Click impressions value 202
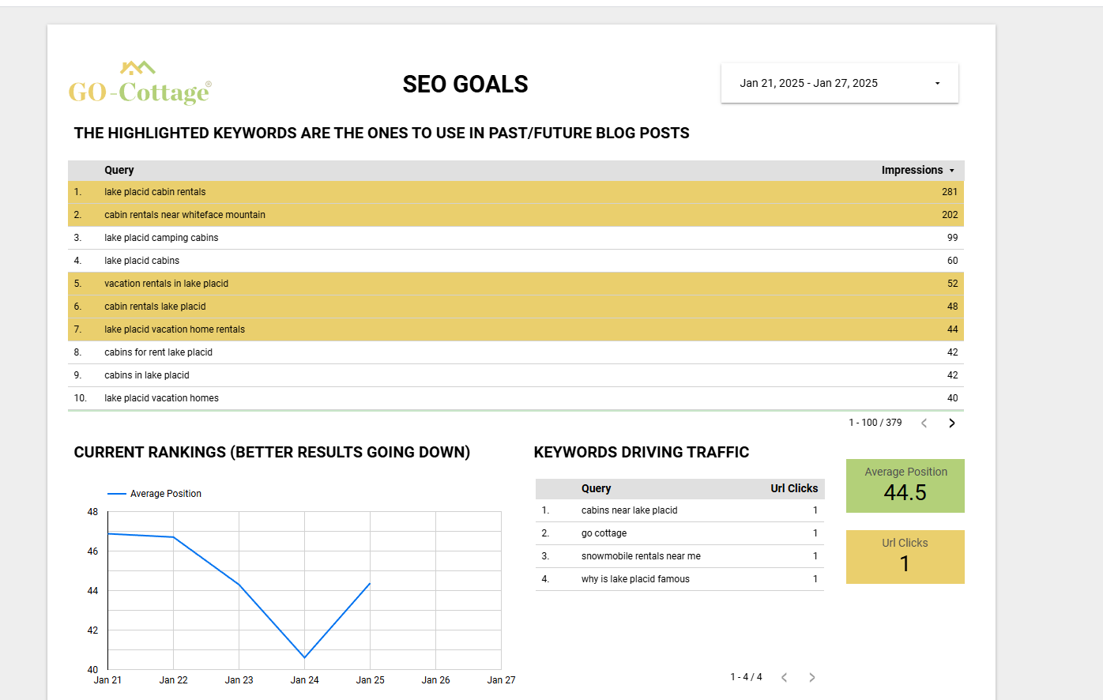1103x700 pixels. tap(949, 215)
